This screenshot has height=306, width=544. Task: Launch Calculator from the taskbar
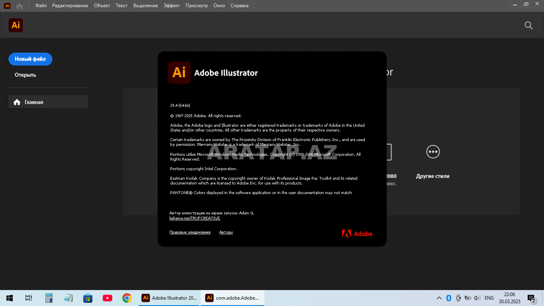pyautogui.click(x=49, y=298)
